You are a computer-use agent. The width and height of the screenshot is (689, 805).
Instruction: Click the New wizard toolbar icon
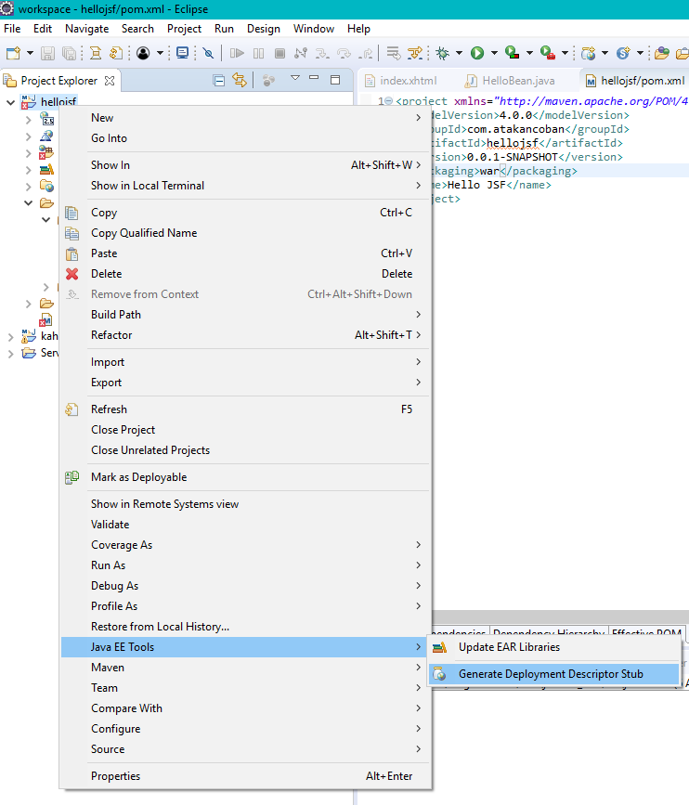coord(13,53)
